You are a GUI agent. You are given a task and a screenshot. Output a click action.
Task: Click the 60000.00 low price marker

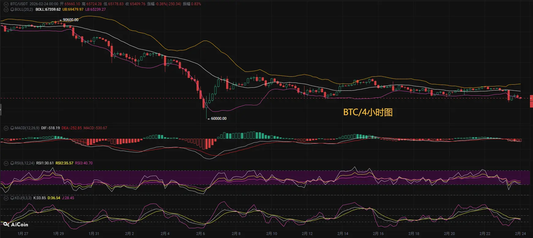click(219, 119)
